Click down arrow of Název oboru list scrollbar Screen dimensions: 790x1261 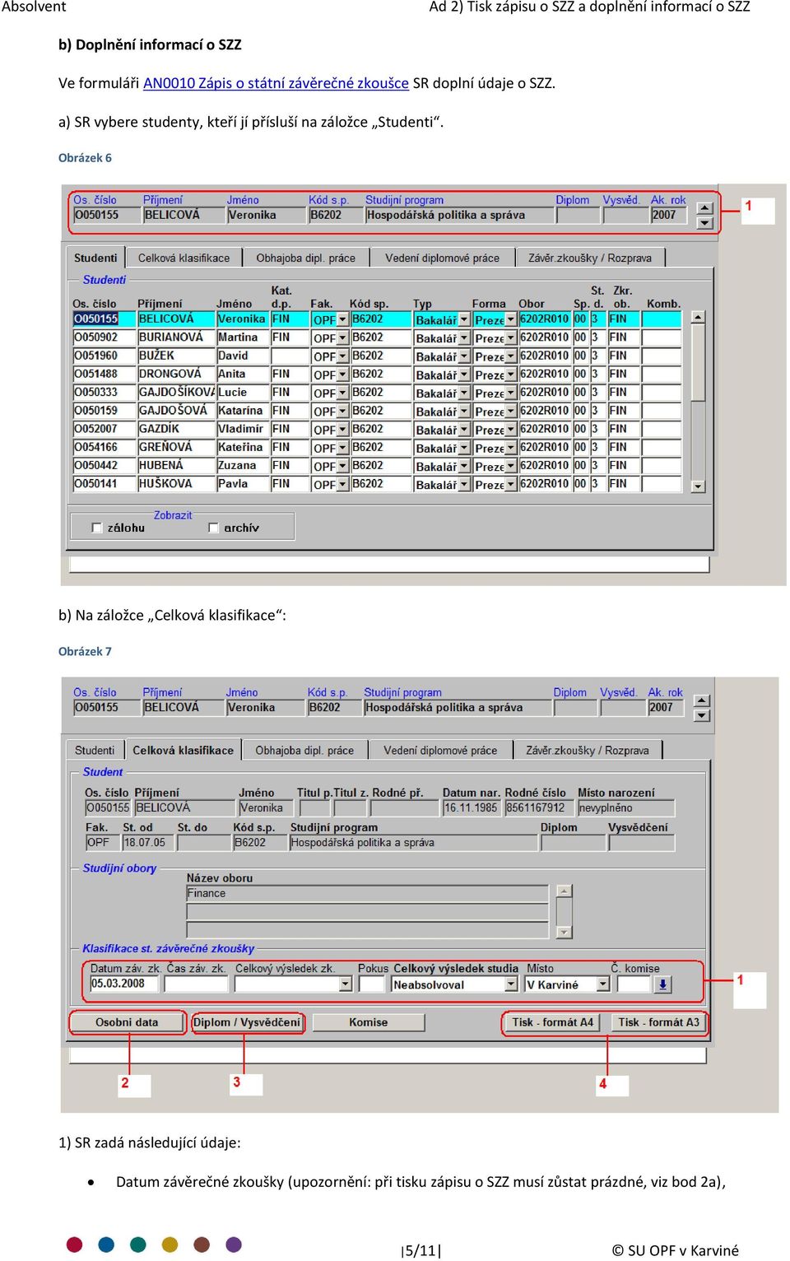pos(564,933)
